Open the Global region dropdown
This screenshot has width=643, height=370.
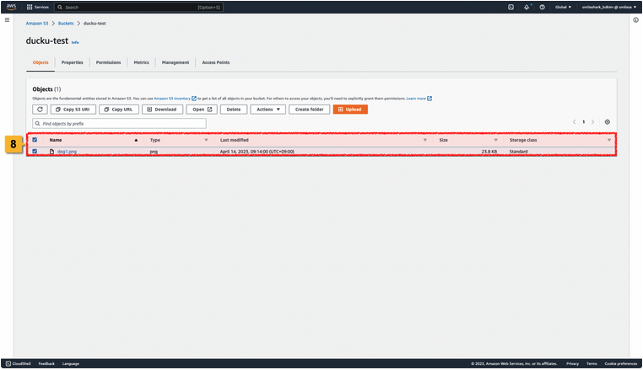click(x=563, y=7)
